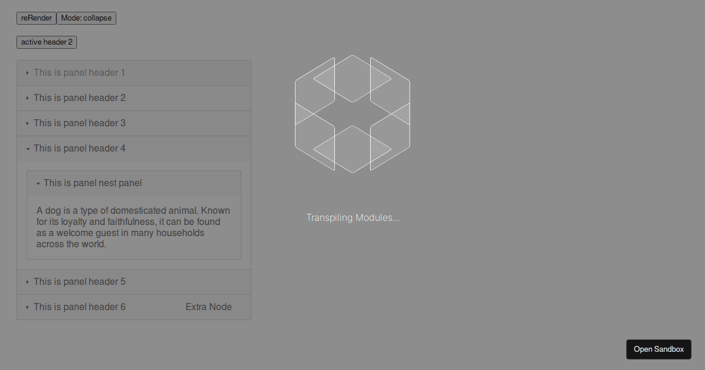Click the arrow icon beside panel header 3
Screen dimensions: 705x370
click(x=28, y=123)
